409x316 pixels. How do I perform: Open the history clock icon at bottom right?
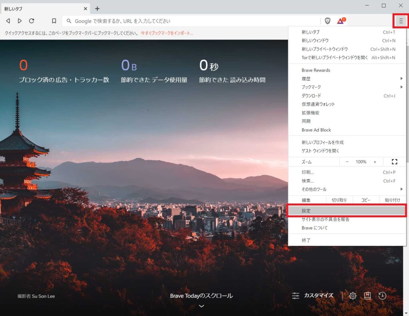click(382, 296)
